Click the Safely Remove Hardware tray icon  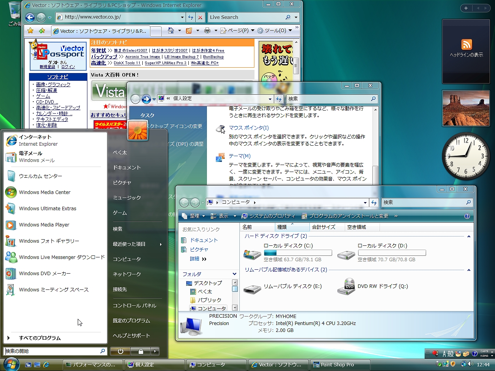(x=439, y=364)
